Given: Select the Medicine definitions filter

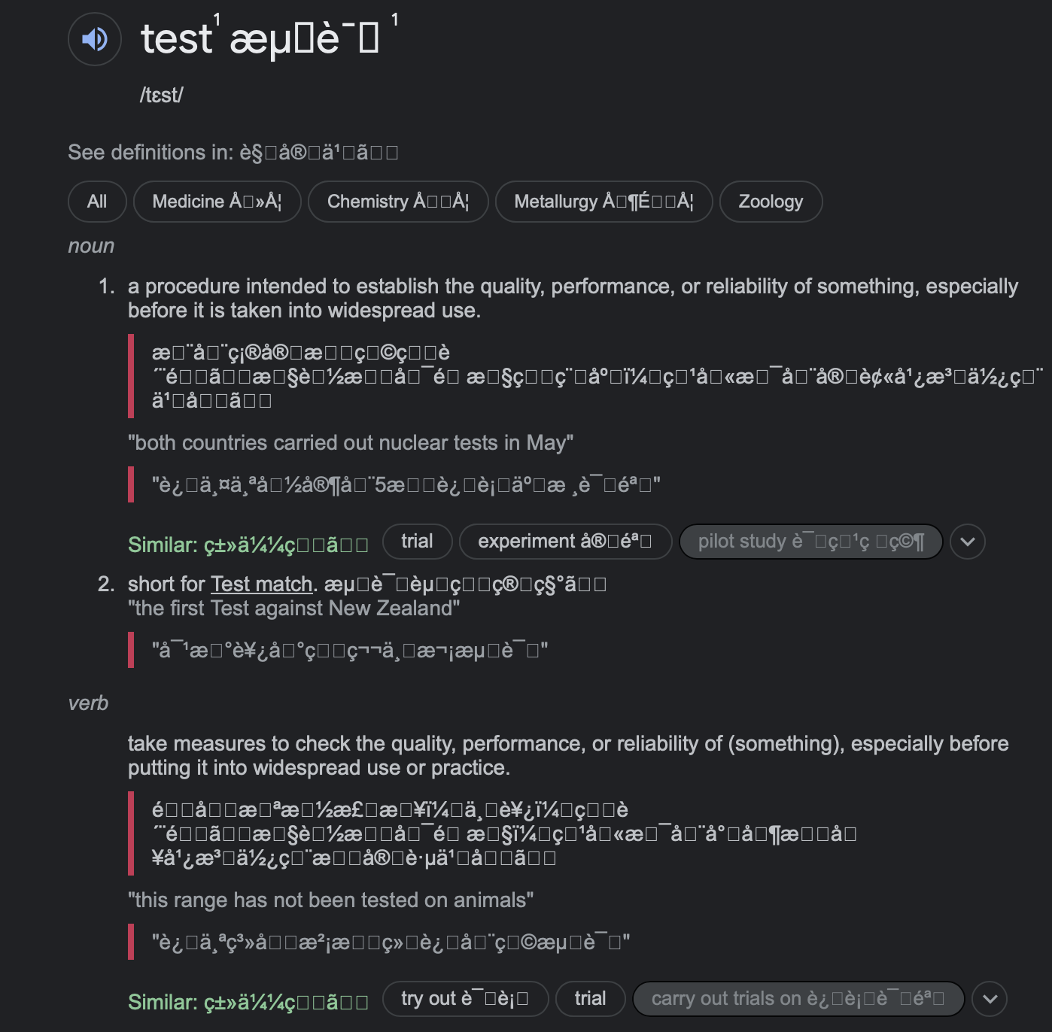Looking at the screenshot, I should [217, 201].
